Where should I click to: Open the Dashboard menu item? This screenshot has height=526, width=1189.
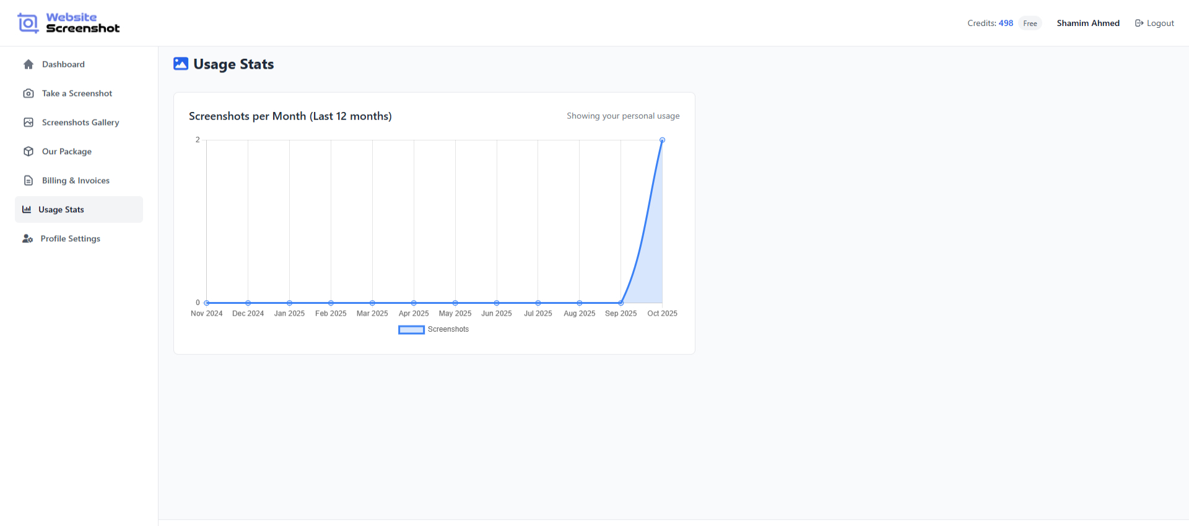point(63,64)
